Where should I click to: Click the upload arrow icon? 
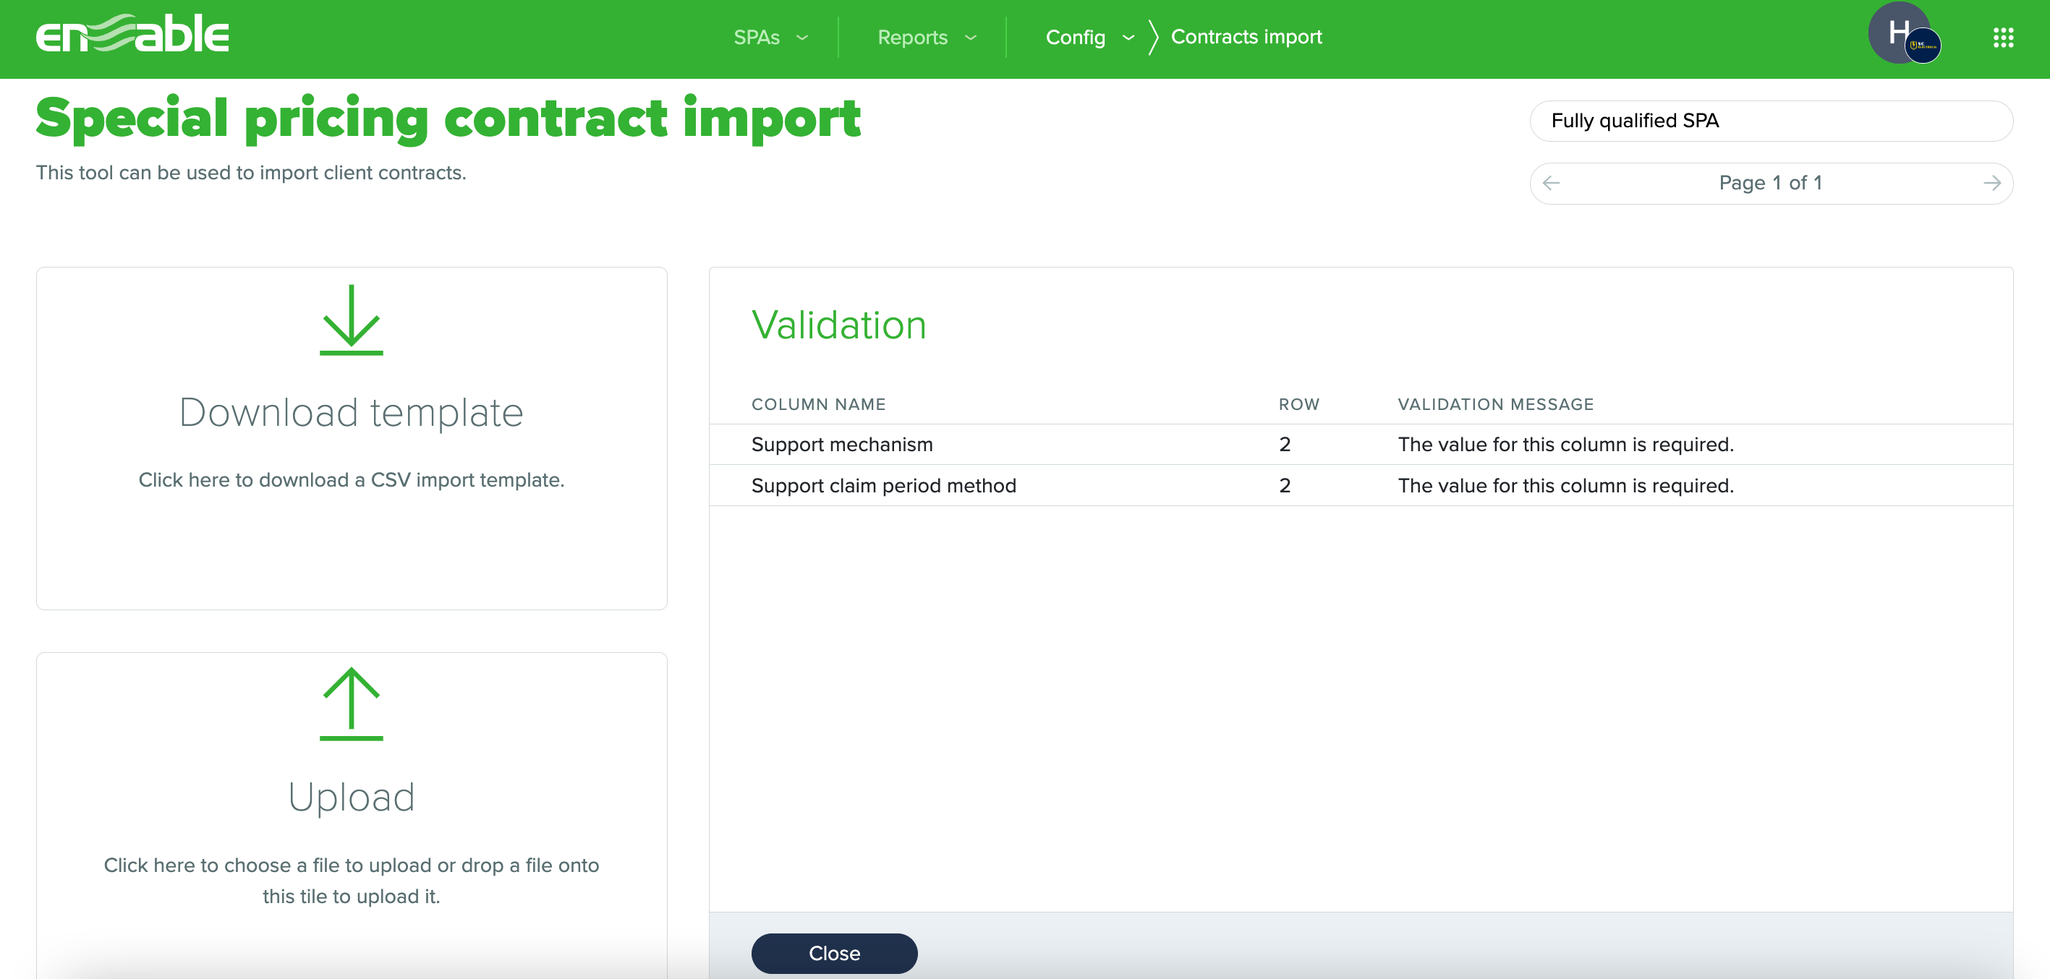[351, 704]
